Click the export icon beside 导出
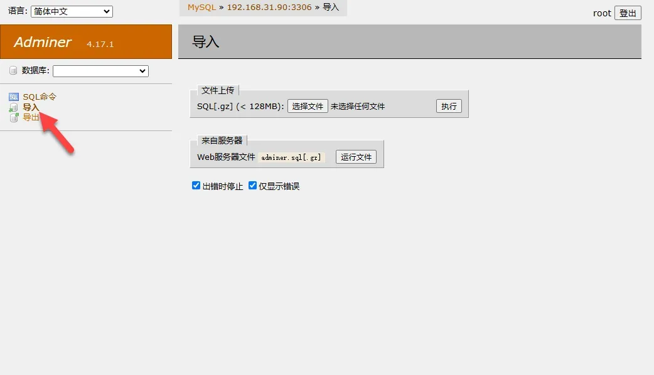 pyautogui.click(x=14, y=117)
